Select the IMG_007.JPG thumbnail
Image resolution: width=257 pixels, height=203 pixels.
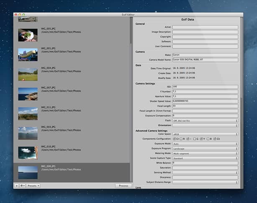point(28,94)
